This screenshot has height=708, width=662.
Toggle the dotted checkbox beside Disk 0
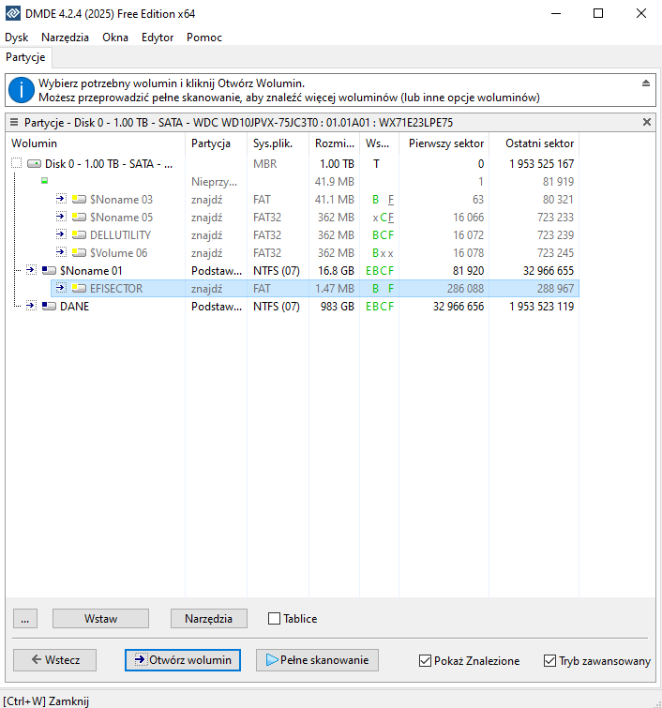[x=16, y=163]
